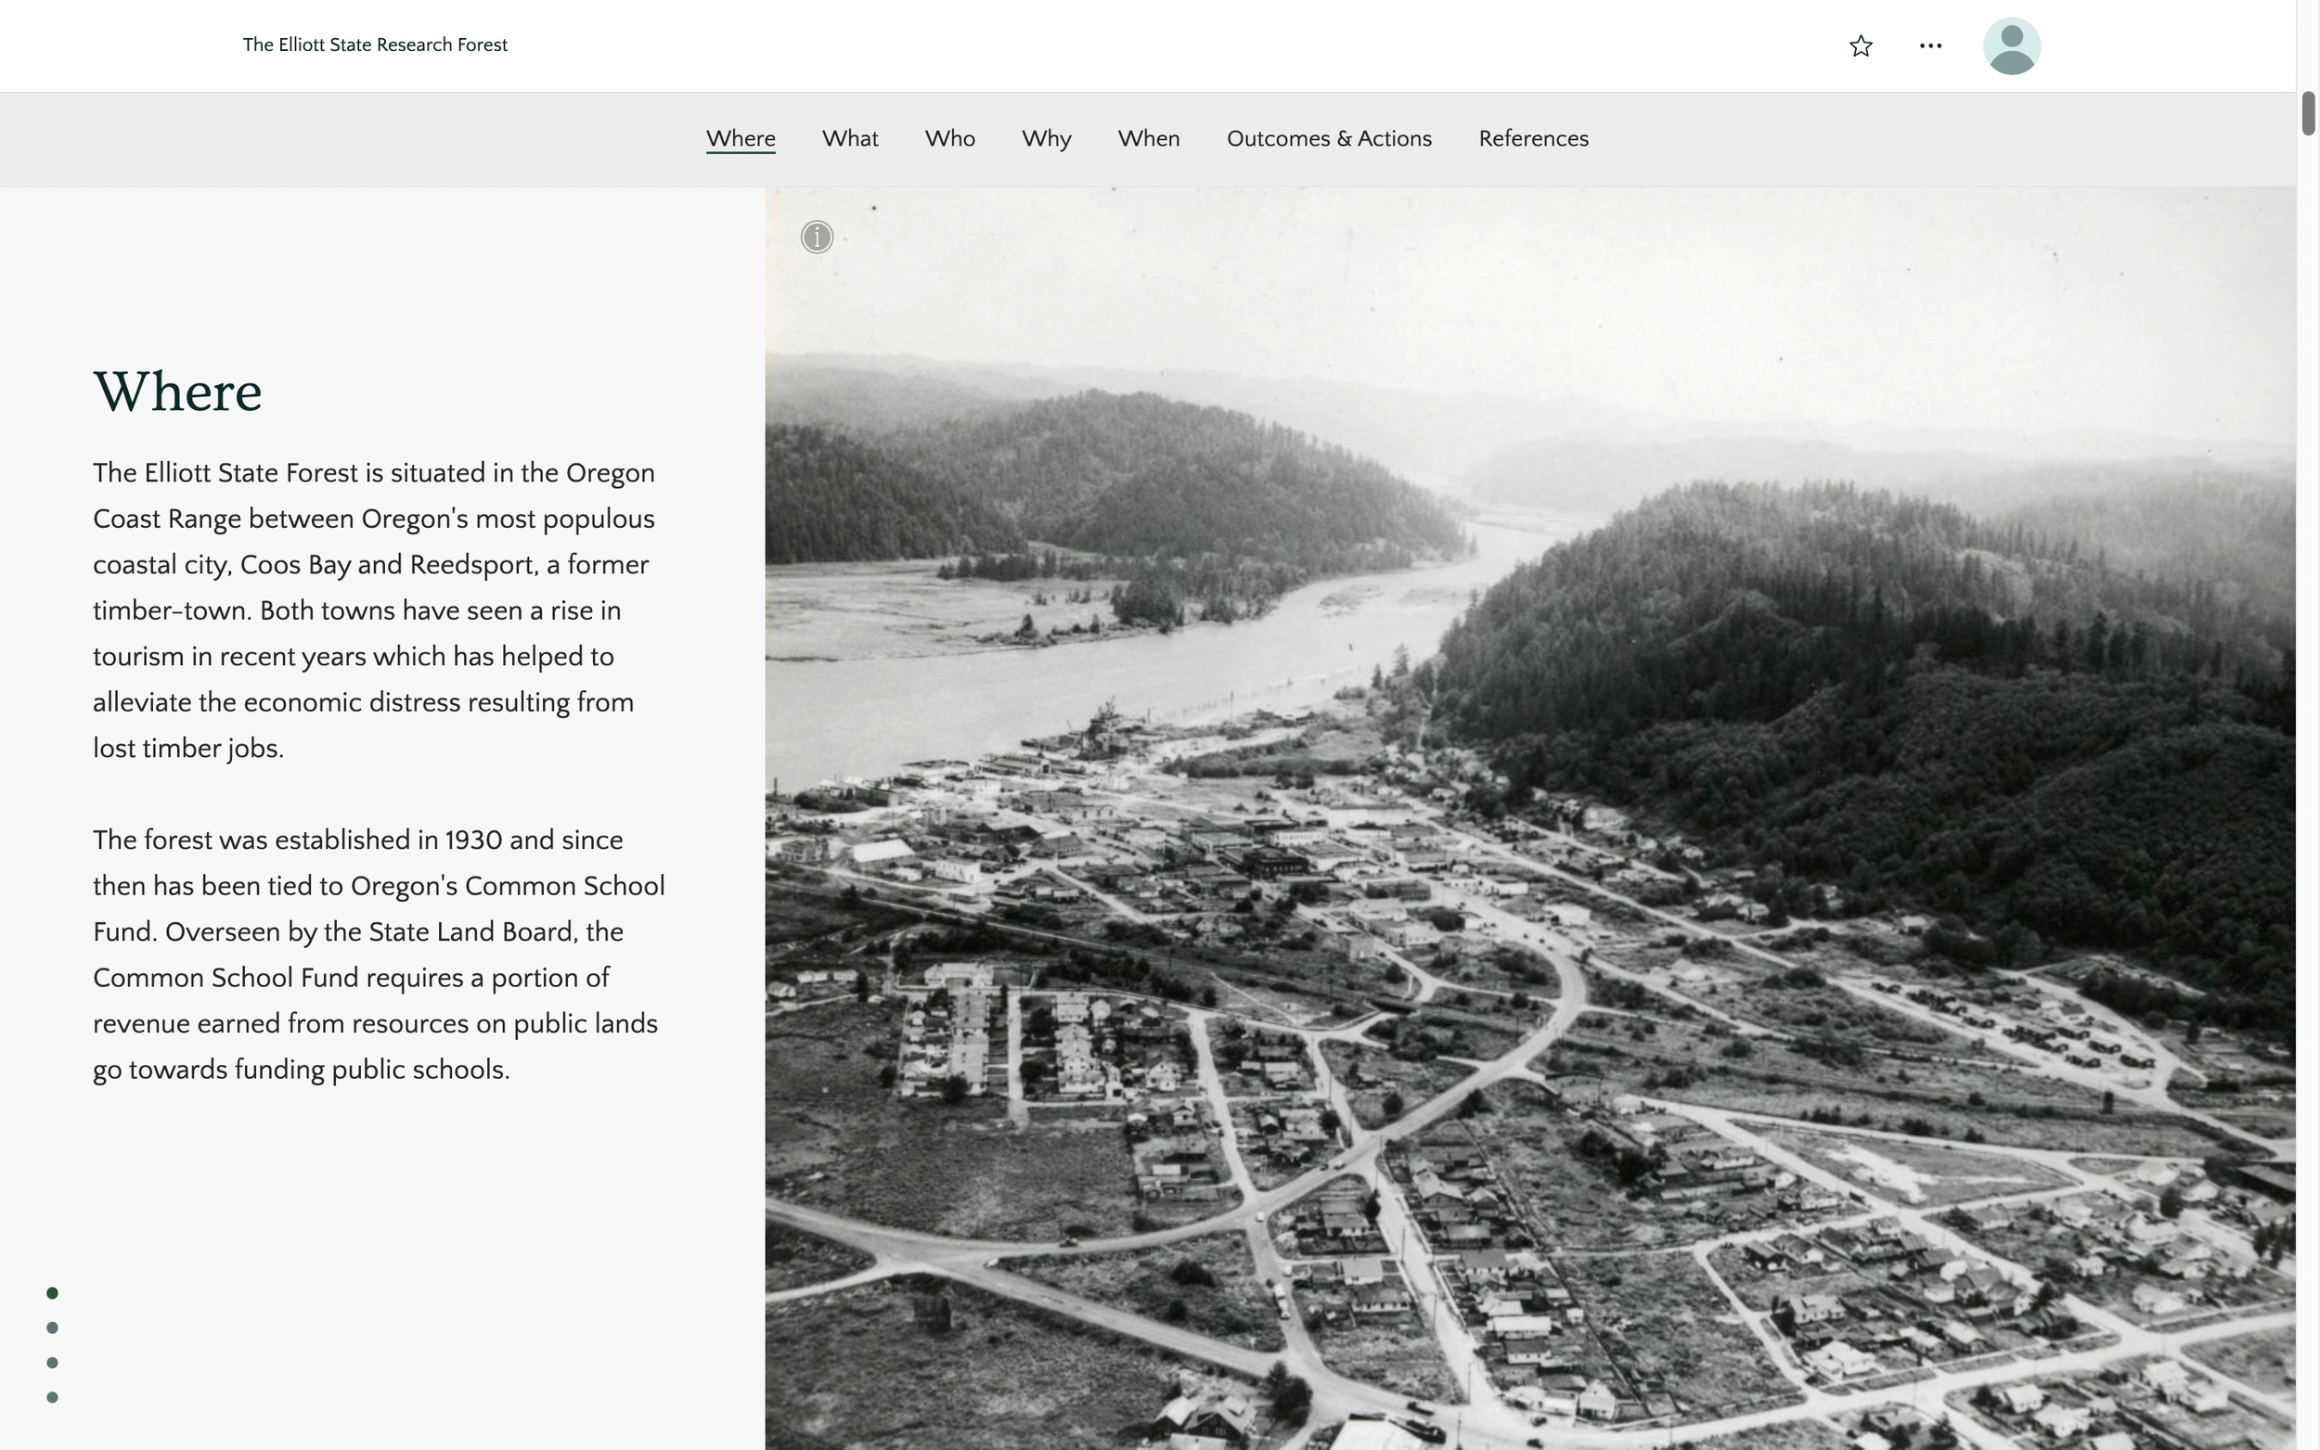Click the aerial town photograph
Screen dimensions: 2320x1450
tap(1530, 818)
